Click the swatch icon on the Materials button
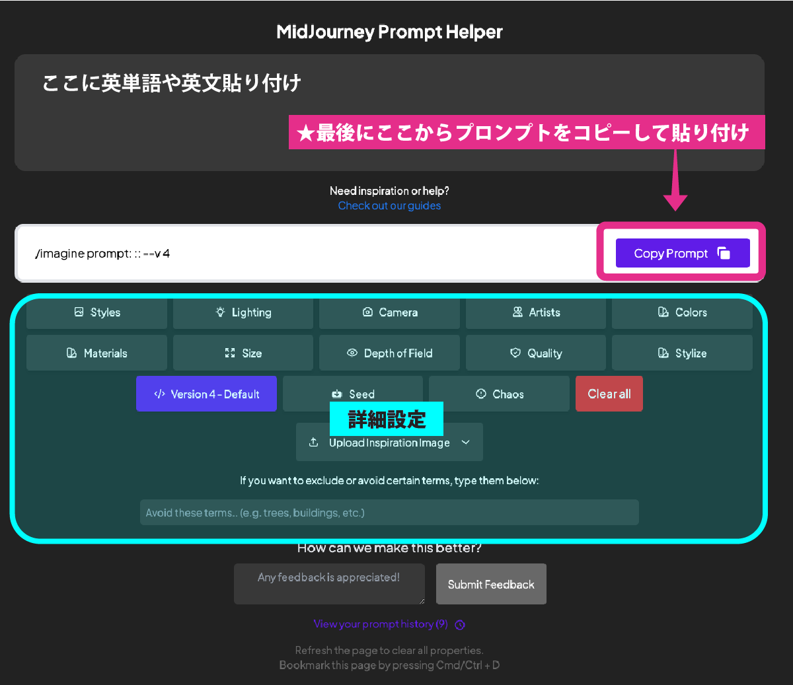Viewport: 793px width, 685px height. point(72,353)
